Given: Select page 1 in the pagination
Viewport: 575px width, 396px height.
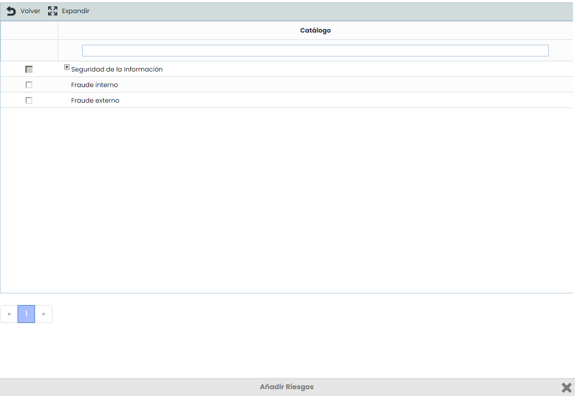Looking at the screenshot, I should pyautogui.click(x=26, y=314).
